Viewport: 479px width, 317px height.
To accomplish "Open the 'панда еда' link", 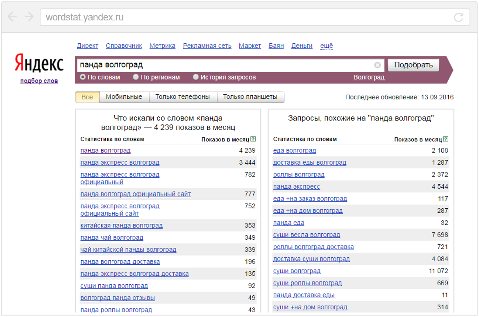I will [x=289, y=223].
